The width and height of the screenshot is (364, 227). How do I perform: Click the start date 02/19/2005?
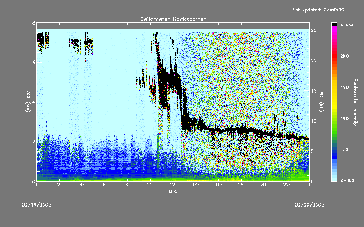pyautogui.click(x=36, y=205)
